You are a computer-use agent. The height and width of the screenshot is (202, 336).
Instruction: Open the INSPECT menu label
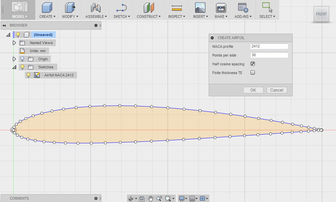point(177,16)
